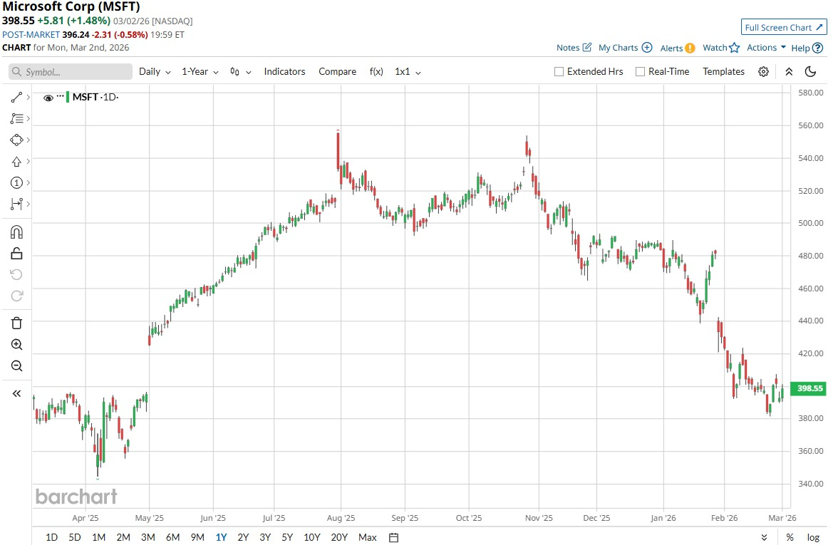Open the 1-Year period dropdown
The width and height of the screenshot is (833, 545).
[200, 72]
